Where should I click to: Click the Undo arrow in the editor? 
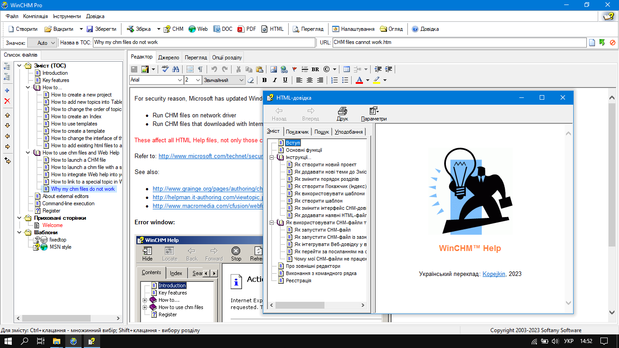(214, 69)
